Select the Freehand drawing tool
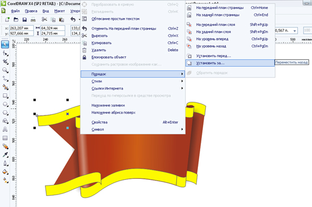Viewport: 312px width, 207px height. point(5,79)
